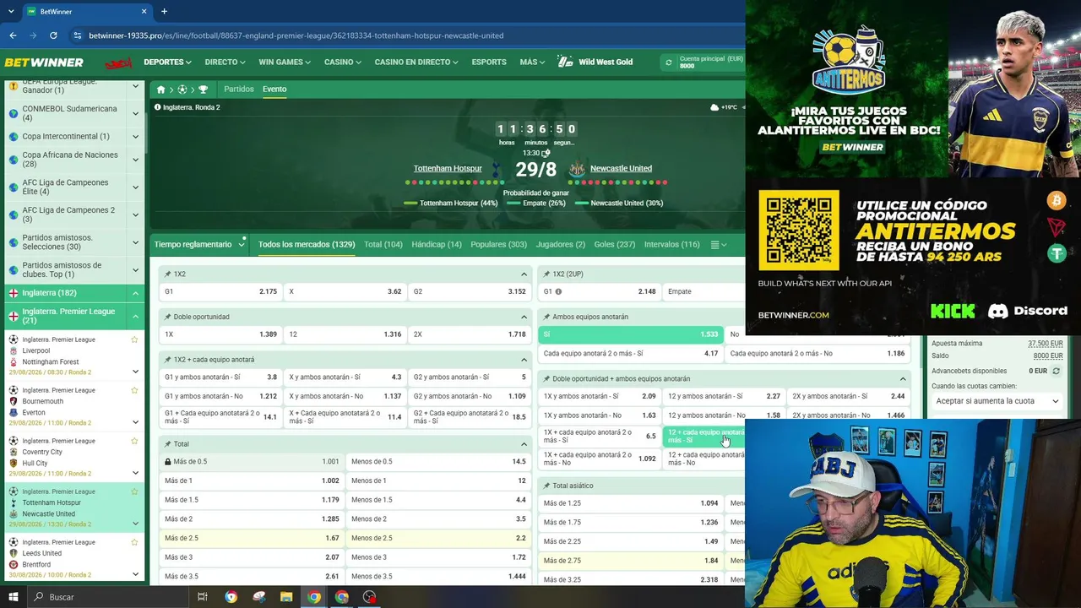The height and width of the screenshot is (608, 1081).
Task: Switch to the Partidos tab
Action: tap(238, 90)
